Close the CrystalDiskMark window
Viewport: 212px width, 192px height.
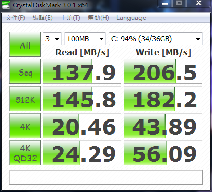pos(198,4)
